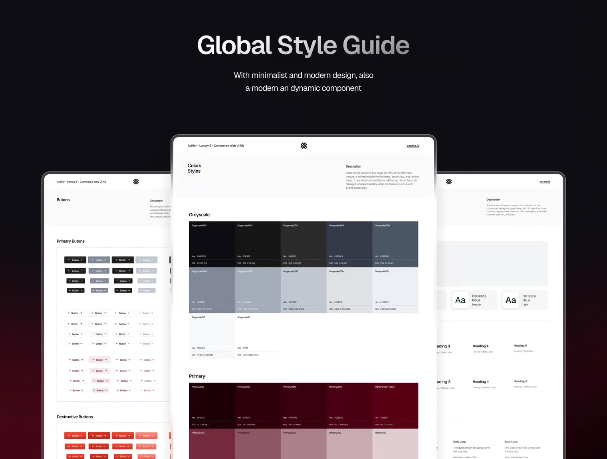607x459 pixels.
Task: Select the Primary/900 color swatch
Action: click(212, 405)
